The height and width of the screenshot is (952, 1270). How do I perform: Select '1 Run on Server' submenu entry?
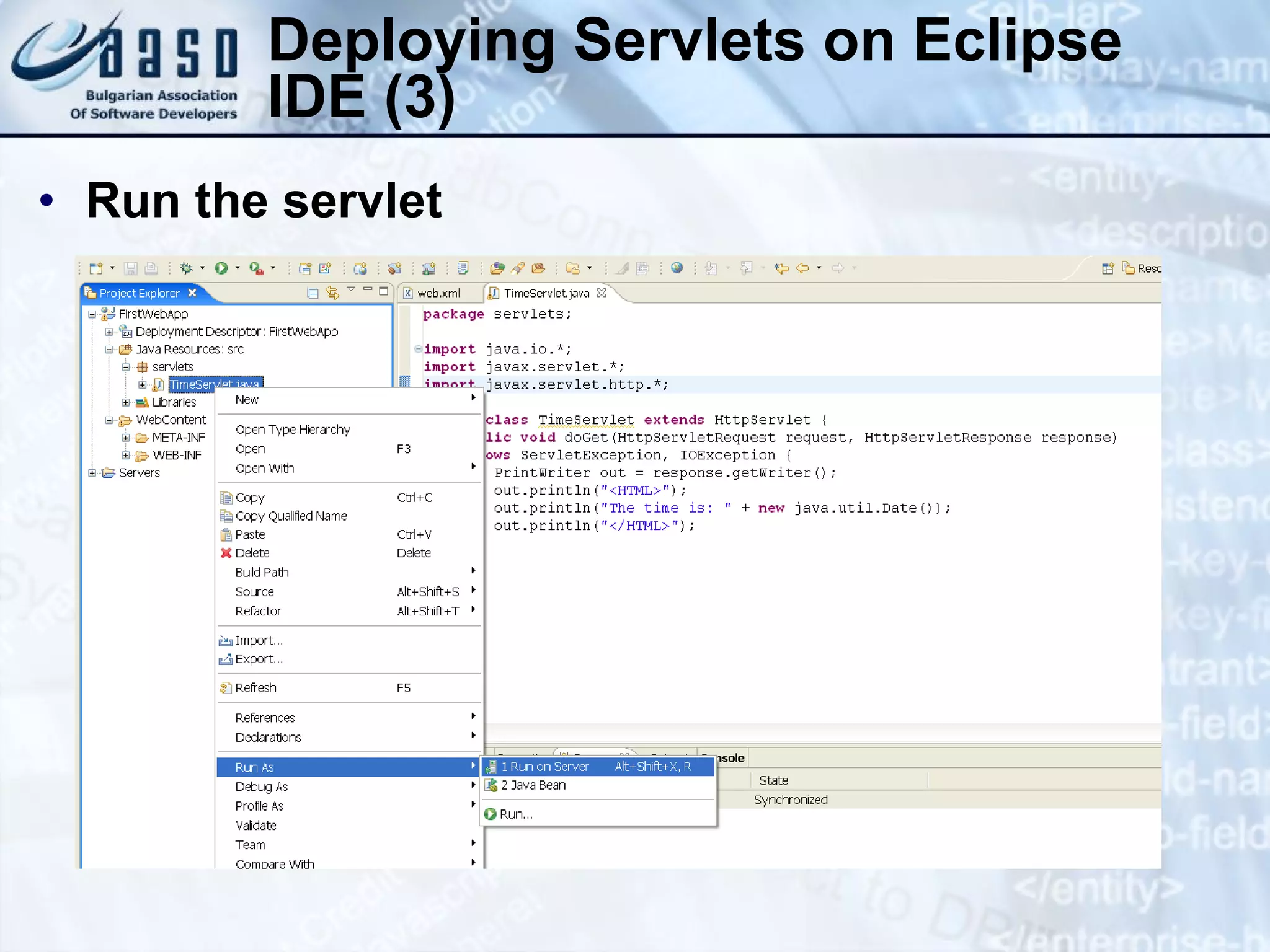pyautogui.click(x=545, y=767)
